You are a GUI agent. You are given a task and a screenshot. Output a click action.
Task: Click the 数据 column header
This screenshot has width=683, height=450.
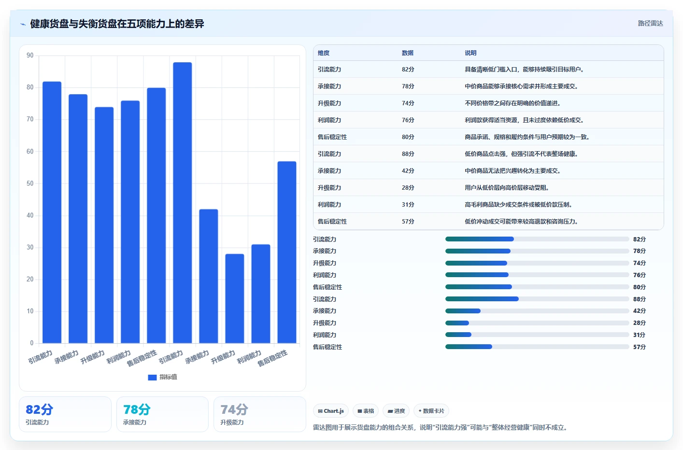tap(408, 53)
